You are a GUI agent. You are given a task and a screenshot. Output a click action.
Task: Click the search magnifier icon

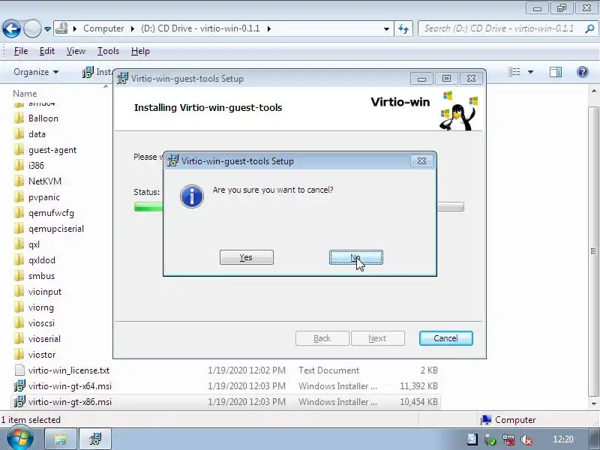coord(589,28)
